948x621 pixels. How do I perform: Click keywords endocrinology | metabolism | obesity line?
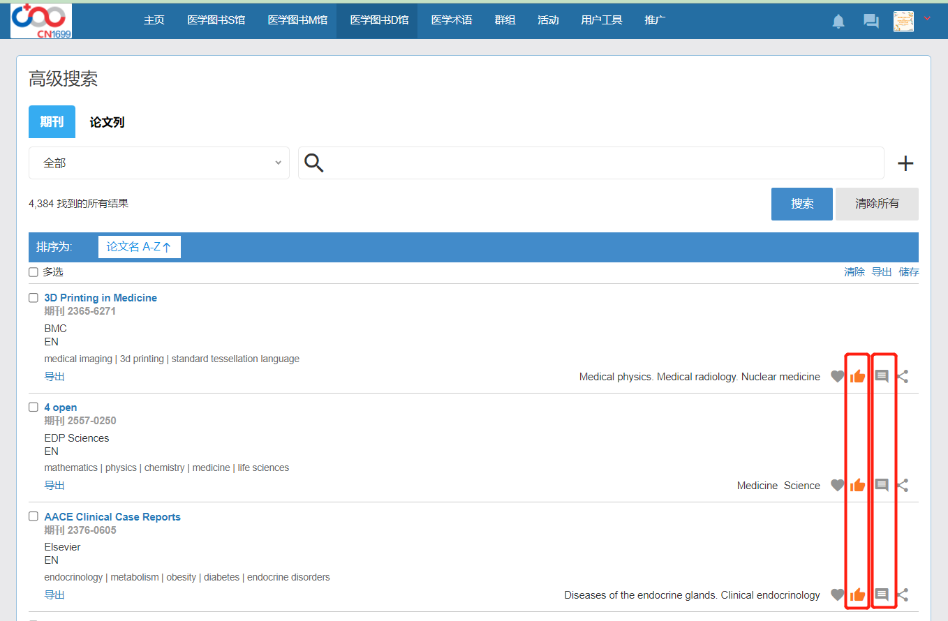[x=187, y=578]
